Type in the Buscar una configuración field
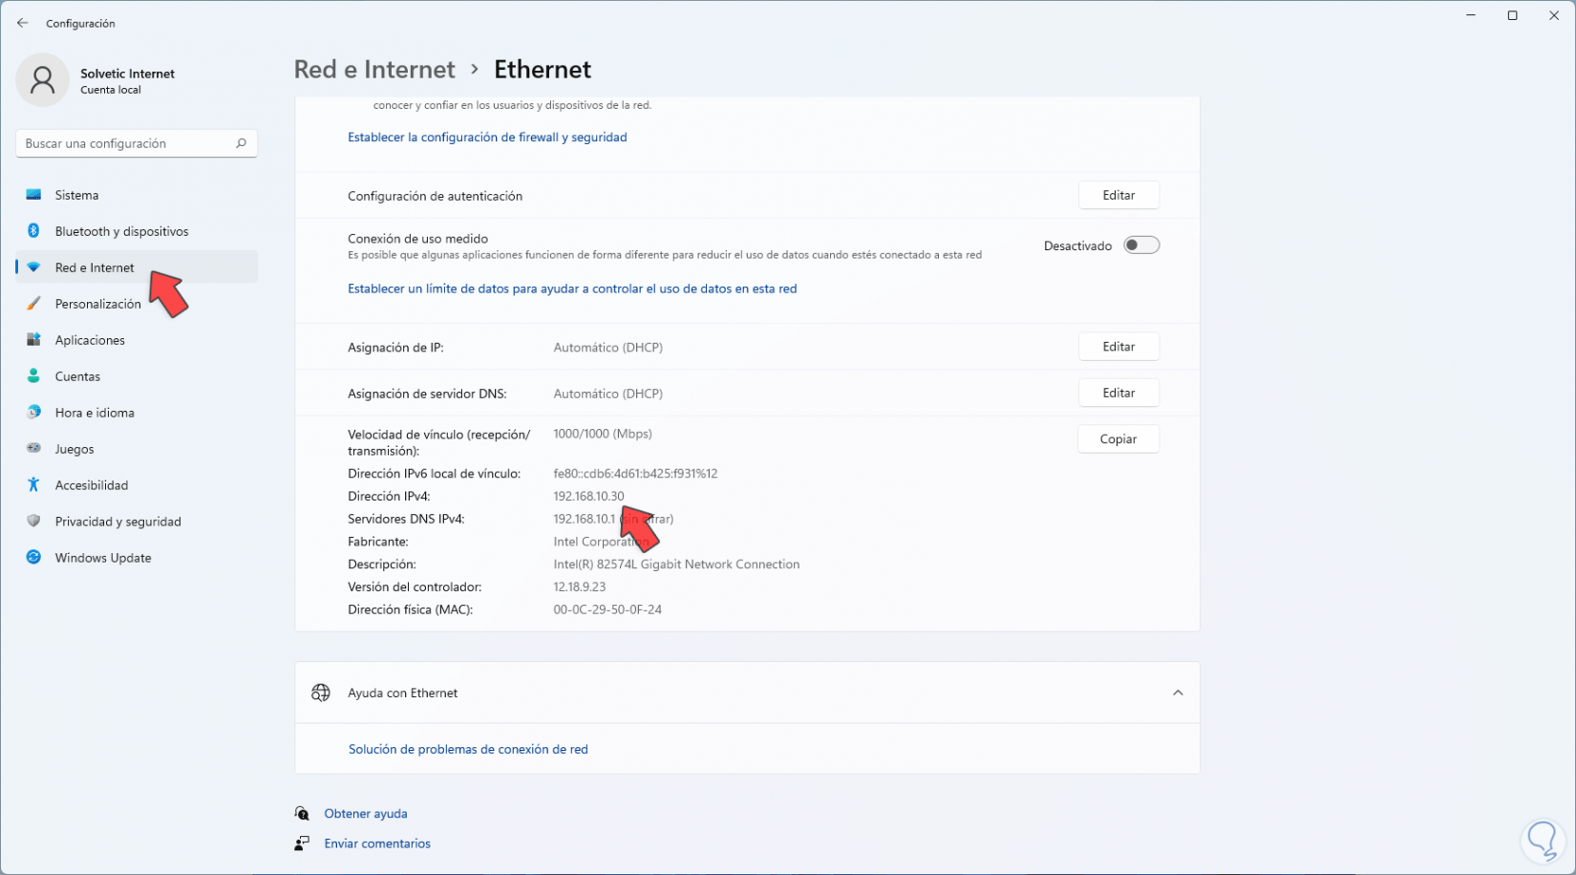The height and width of the screenshot is (875, 1576). [124, 143]
